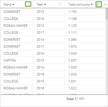Viewport: 108px width, 107px height.
Task: Click the Total 57,991 footer value
Action: point(75,99)
